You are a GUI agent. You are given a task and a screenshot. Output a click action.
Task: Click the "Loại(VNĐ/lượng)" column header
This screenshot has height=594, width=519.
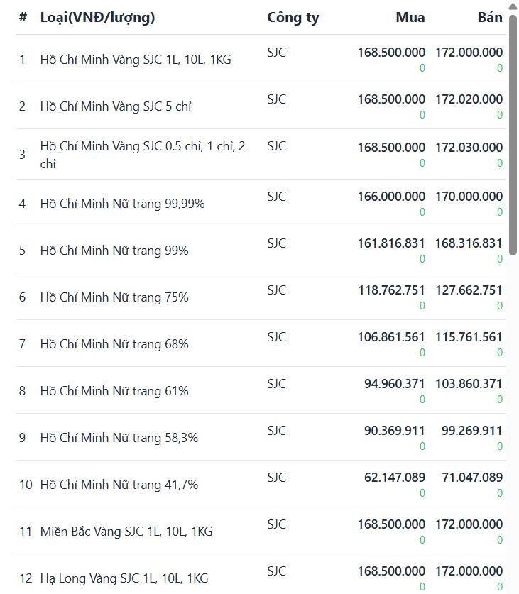[97, 18]
